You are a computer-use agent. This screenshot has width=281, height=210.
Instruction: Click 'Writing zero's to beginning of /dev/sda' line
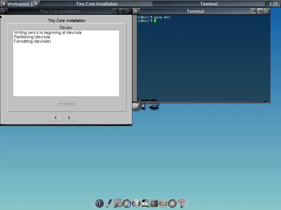point(48,33)
